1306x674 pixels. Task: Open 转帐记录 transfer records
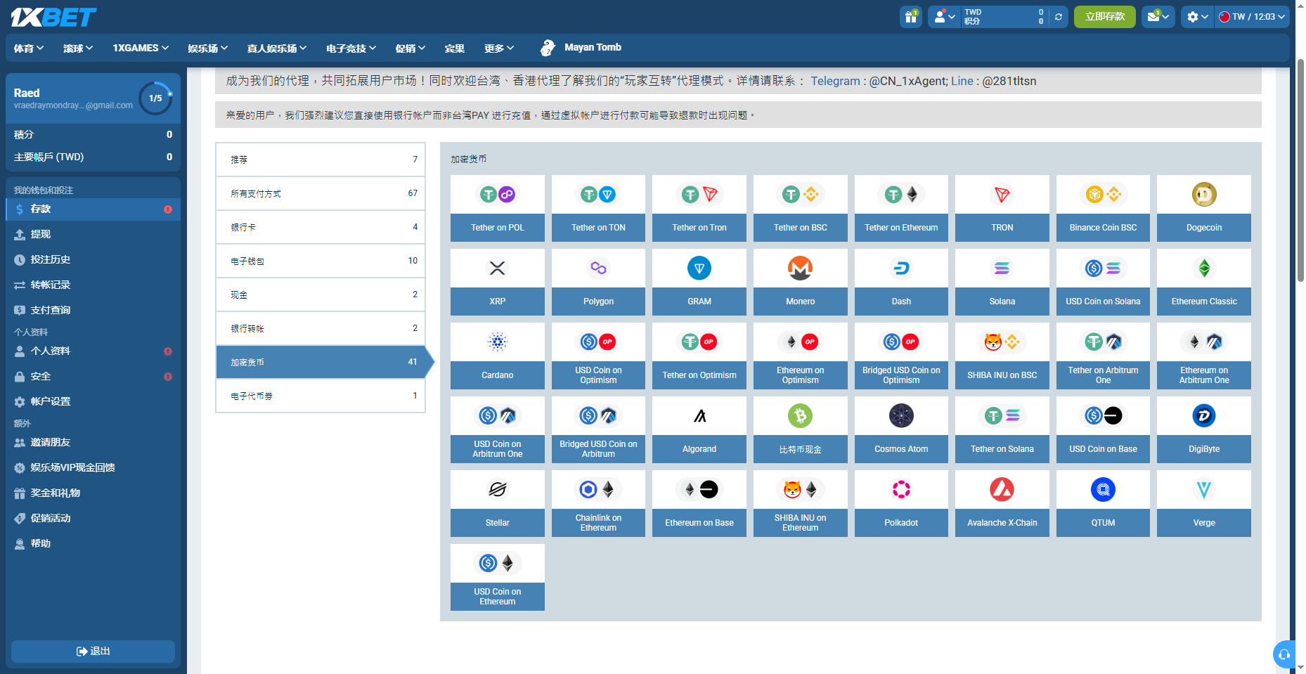click(93, 285)
